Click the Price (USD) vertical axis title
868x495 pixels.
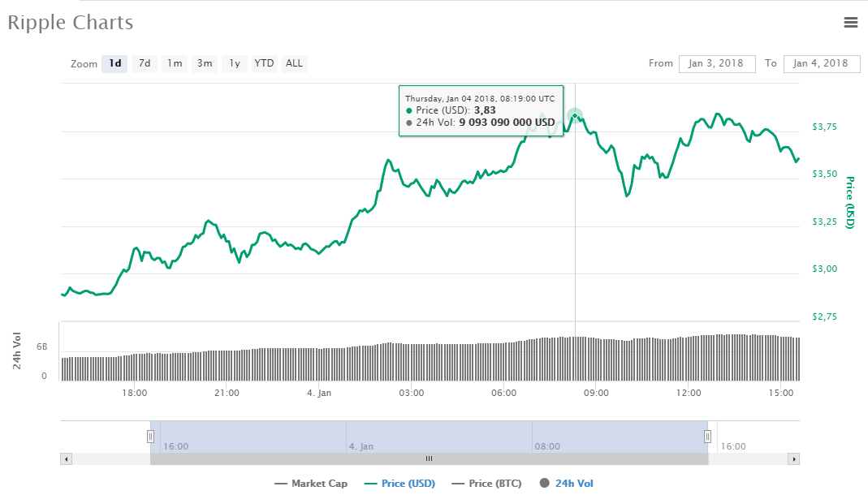coord(850,202)
